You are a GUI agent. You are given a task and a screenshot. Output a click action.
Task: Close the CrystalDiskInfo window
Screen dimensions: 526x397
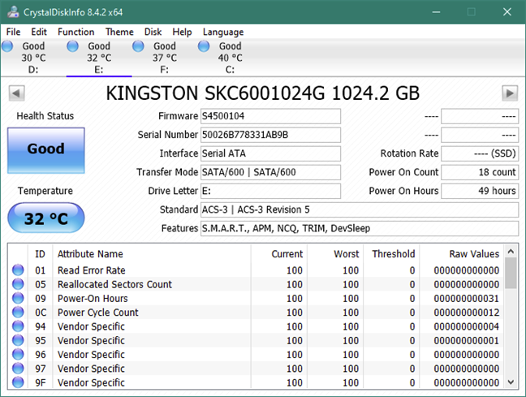point(507,12)
